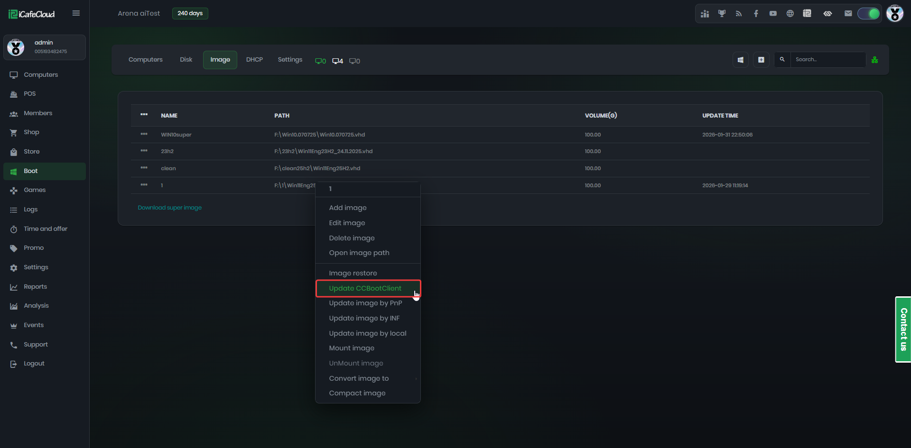Click the RSS feed icon
The width and height of the screenshot is (911, 448).
(x=739, y=13)
